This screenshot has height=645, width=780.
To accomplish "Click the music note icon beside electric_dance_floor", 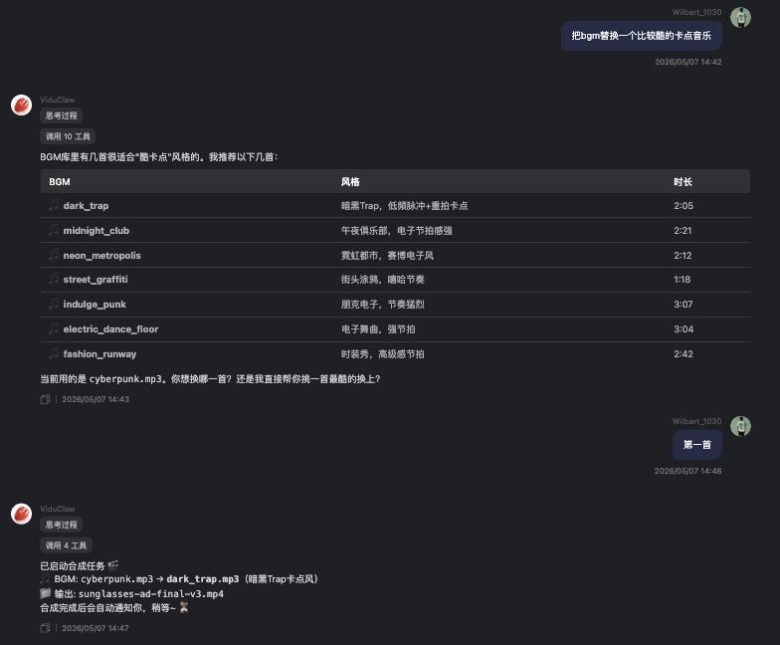I will click(54, 328).
